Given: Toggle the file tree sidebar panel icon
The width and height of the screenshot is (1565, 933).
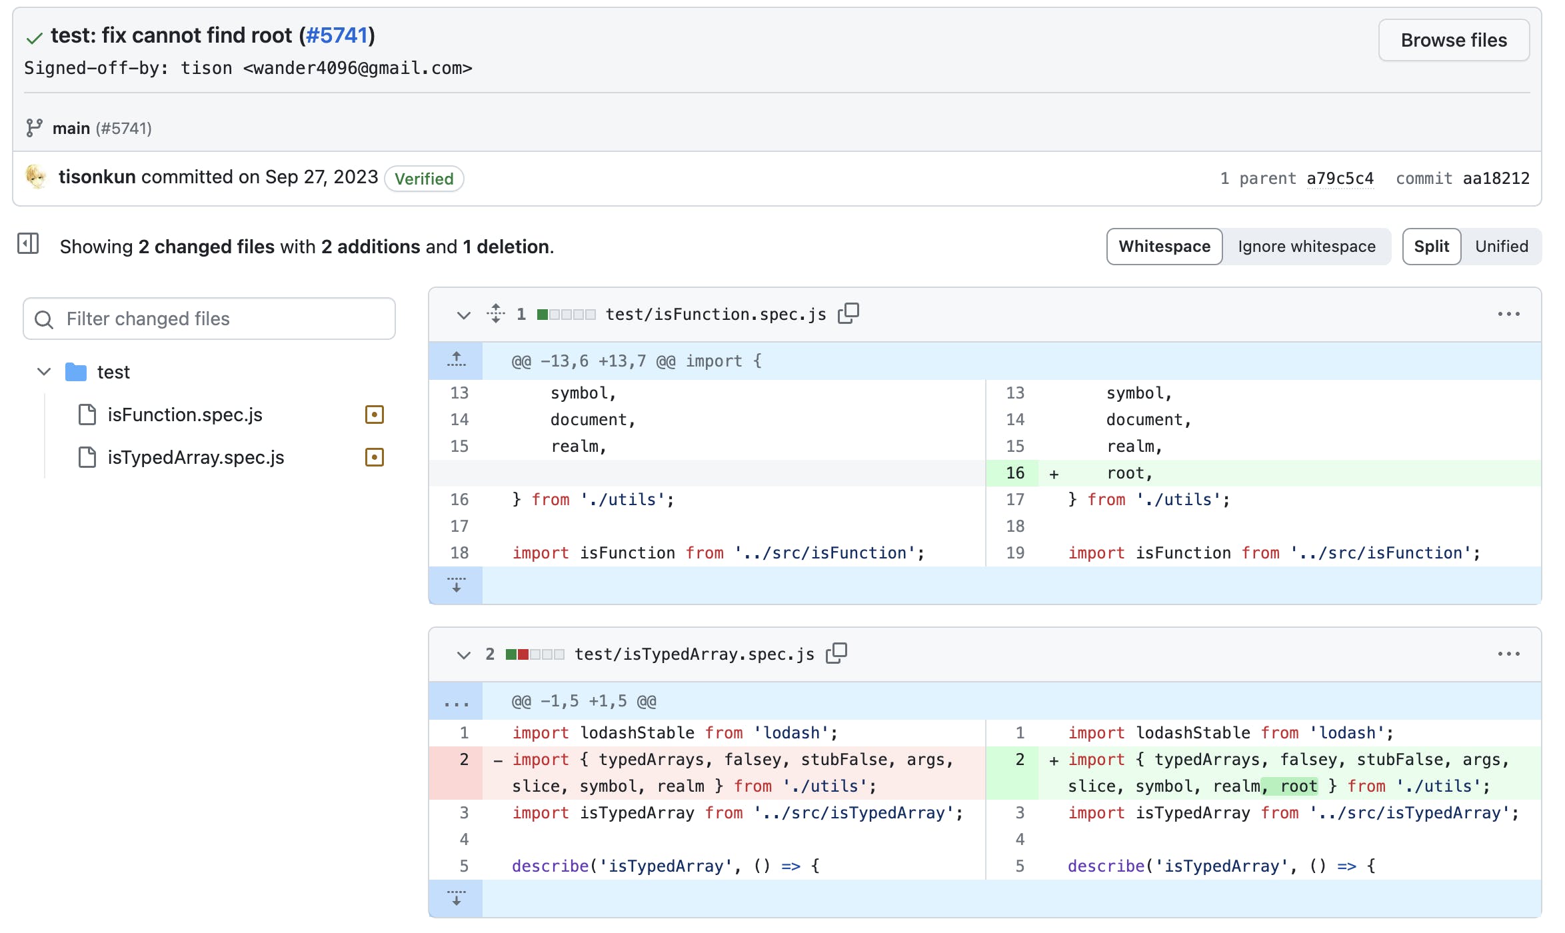Looking at the screenshot, I should [x=28, y=245].
